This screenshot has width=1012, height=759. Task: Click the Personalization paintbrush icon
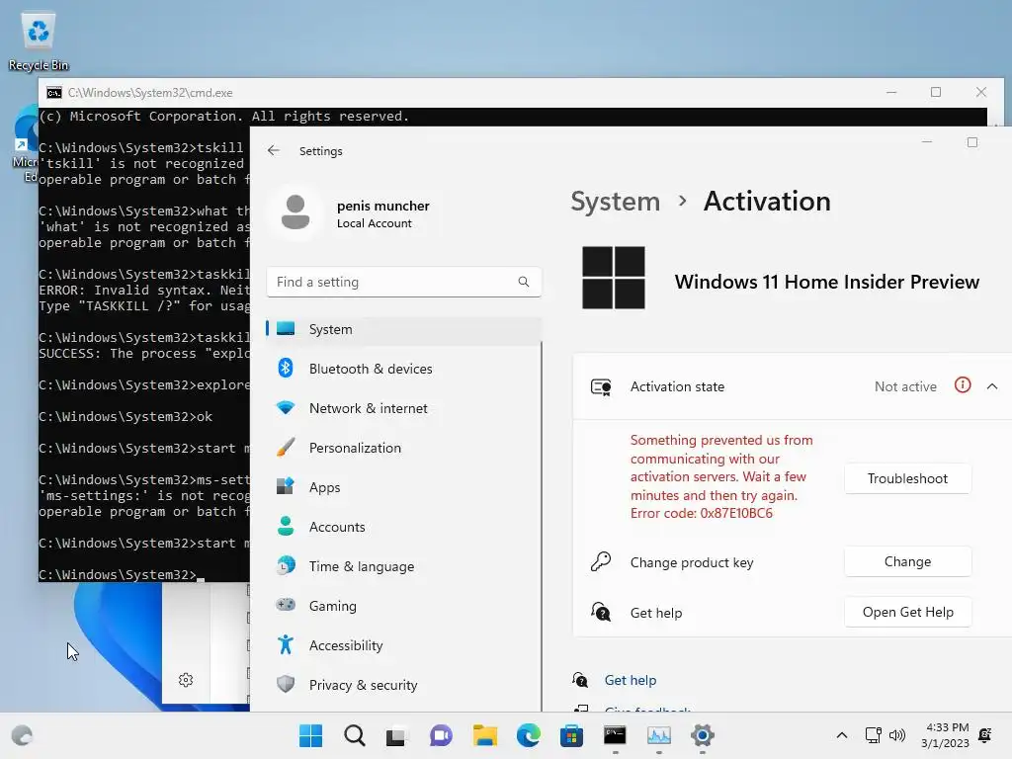286,448
